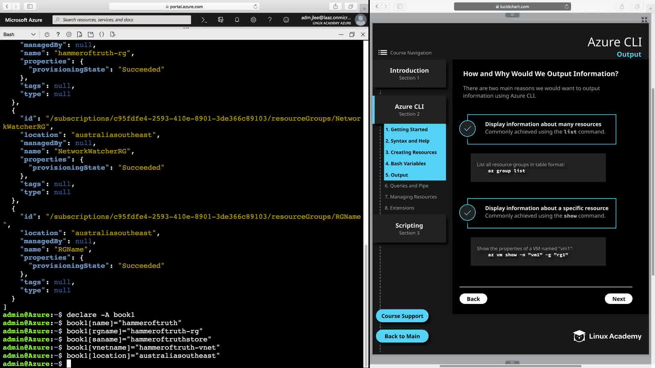Open the Cloud Shell icon in Azure header
The height and width of the screenshot is (368, 655).
[x=204, y=20]
